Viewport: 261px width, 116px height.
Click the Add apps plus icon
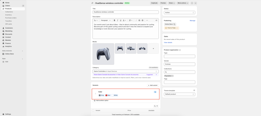(x=3, y=62)
